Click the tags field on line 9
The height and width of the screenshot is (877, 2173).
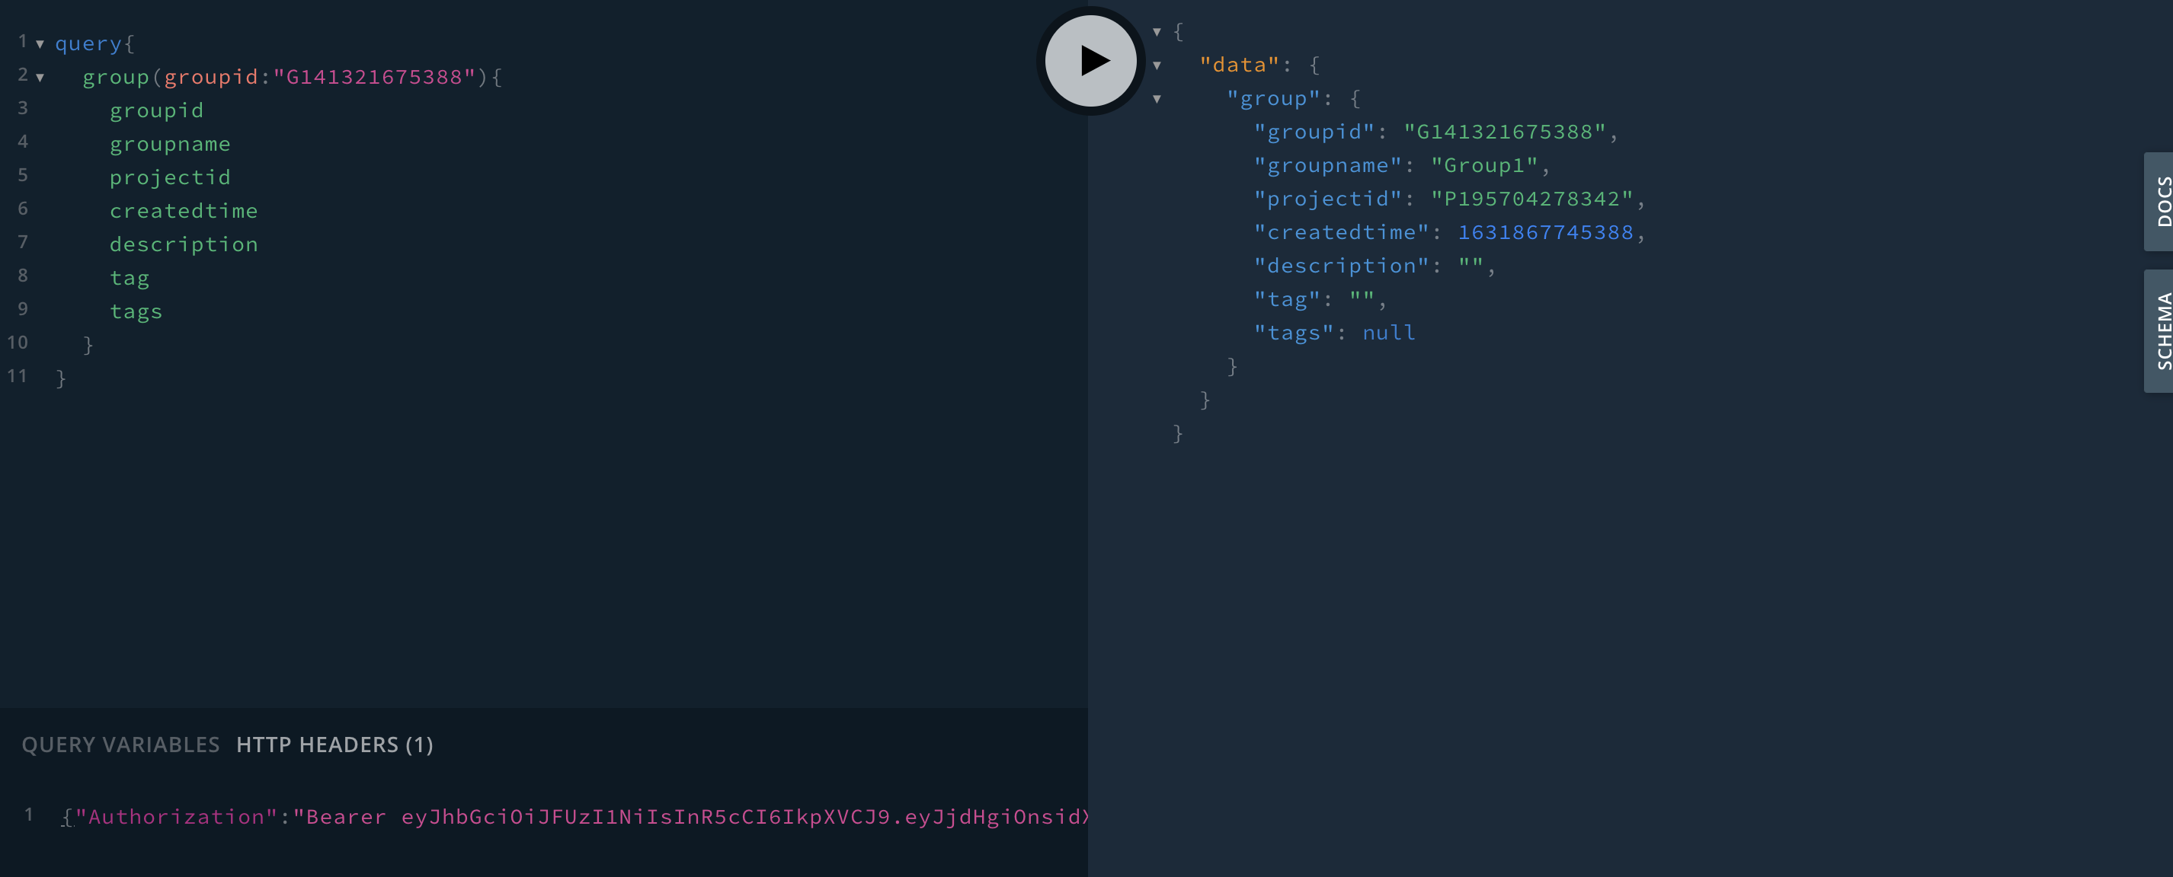pyautogui.click(x=136, y=311)
